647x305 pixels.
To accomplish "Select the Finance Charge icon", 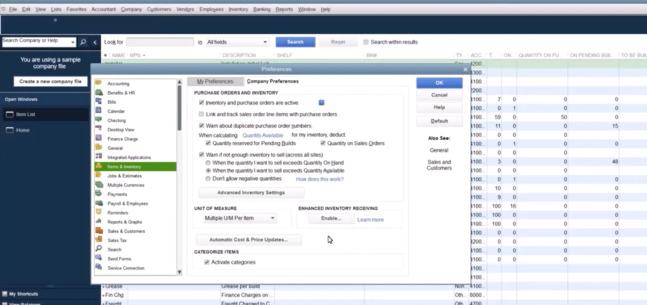I will point(99,139).
